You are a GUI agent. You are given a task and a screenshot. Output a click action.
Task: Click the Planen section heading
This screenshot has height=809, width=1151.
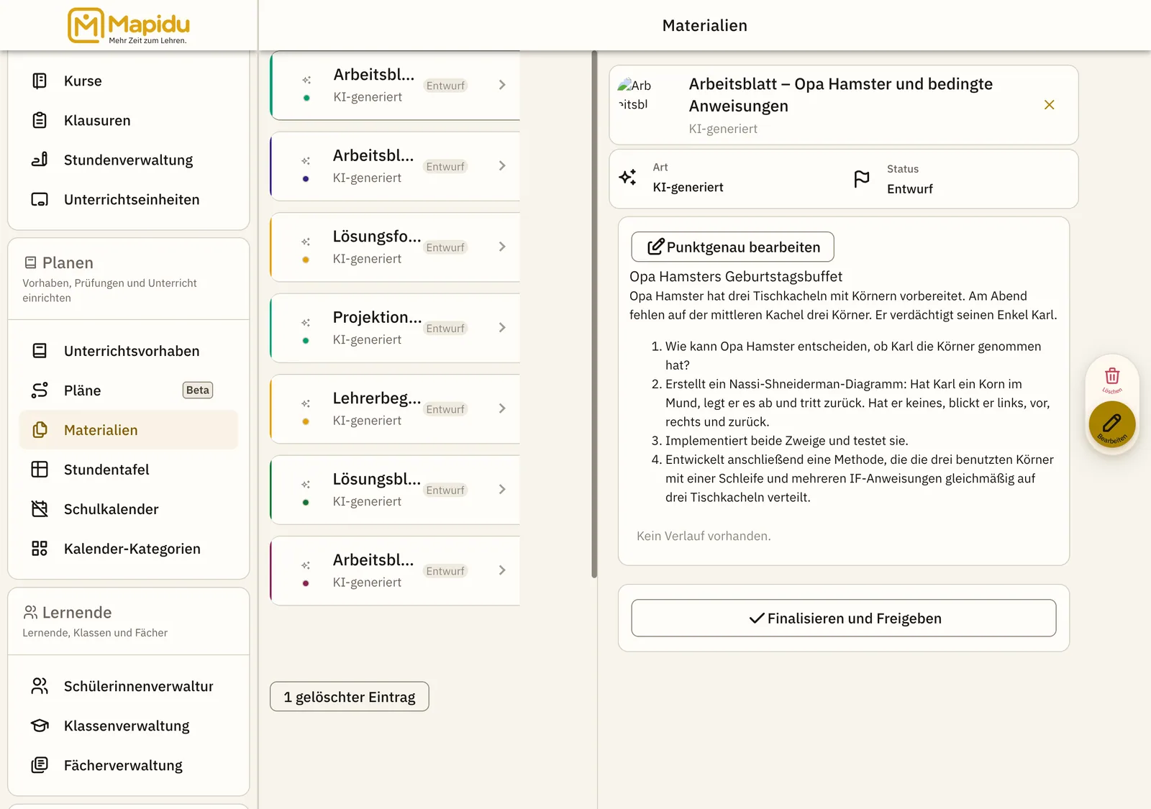[x=68, y=263]
